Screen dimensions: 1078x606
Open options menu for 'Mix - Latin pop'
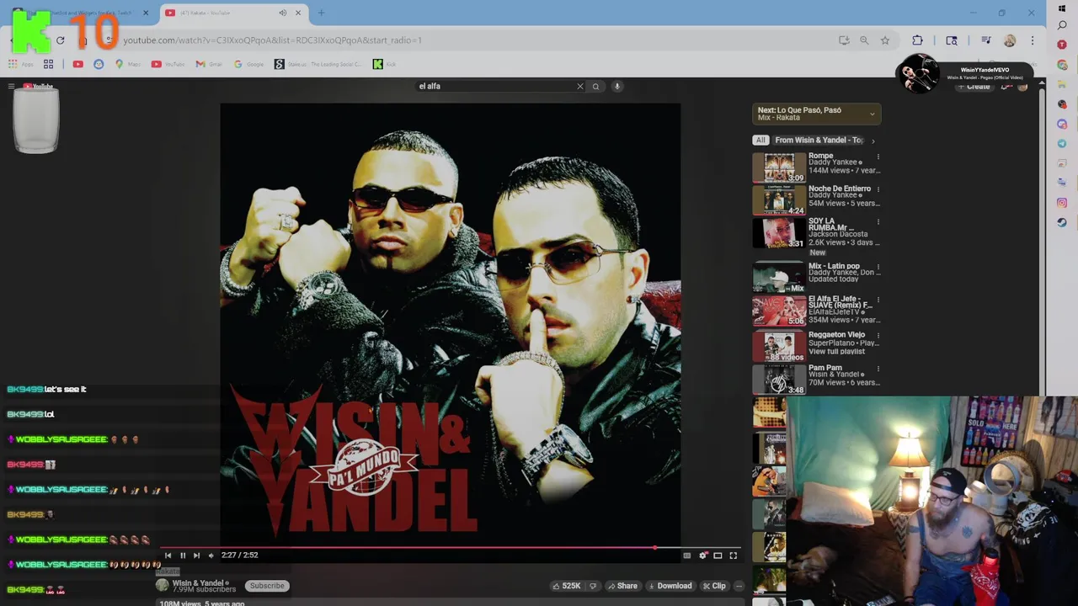(x=878, y=267)
